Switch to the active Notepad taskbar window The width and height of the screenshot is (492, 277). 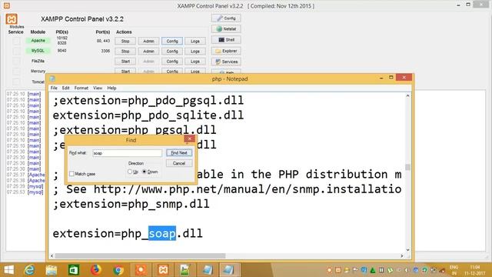coord(229,270)
